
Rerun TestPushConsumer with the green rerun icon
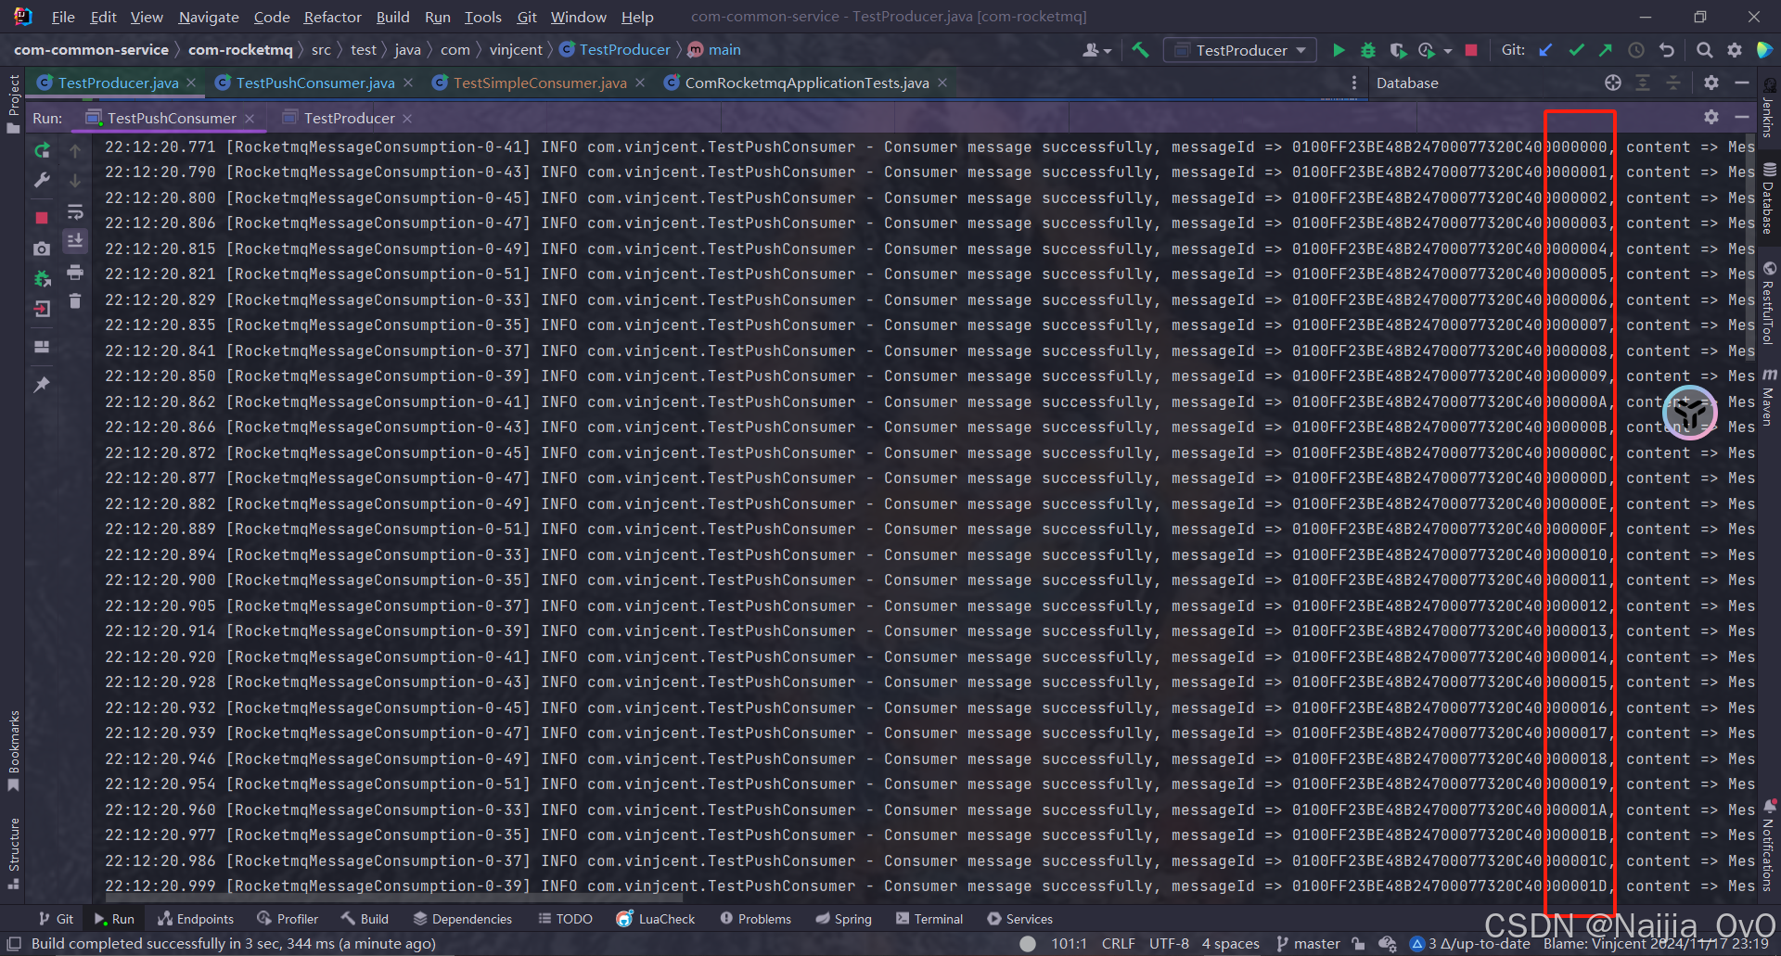coord(42,150)
